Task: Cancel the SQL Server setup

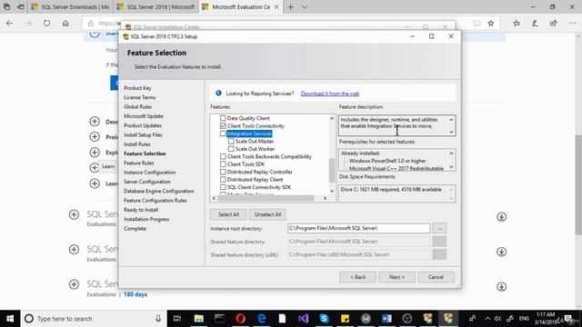Action: click(x=436, y=277)
